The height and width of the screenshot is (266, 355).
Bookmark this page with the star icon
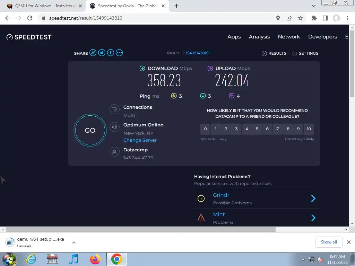pyautogui.click(x=300, y=18)
